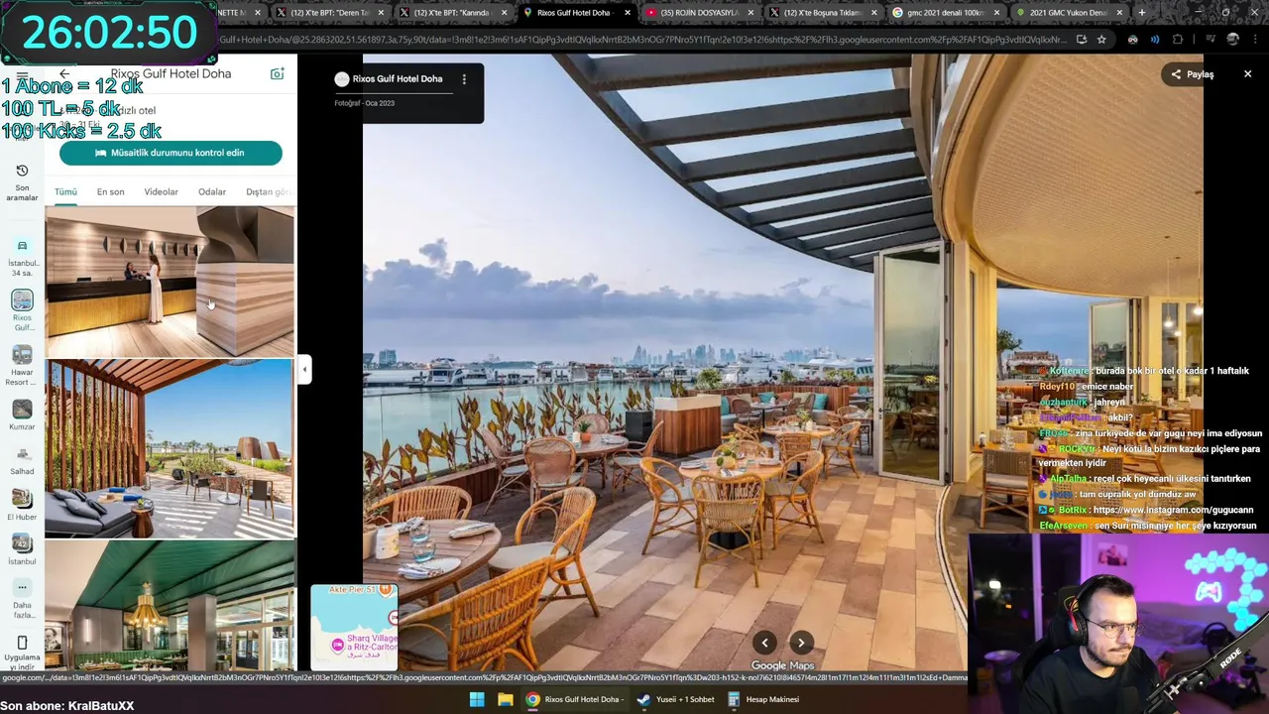The image size is (1269, 714).
Task: Open a new browser tab
Action: pos(1141,13)
